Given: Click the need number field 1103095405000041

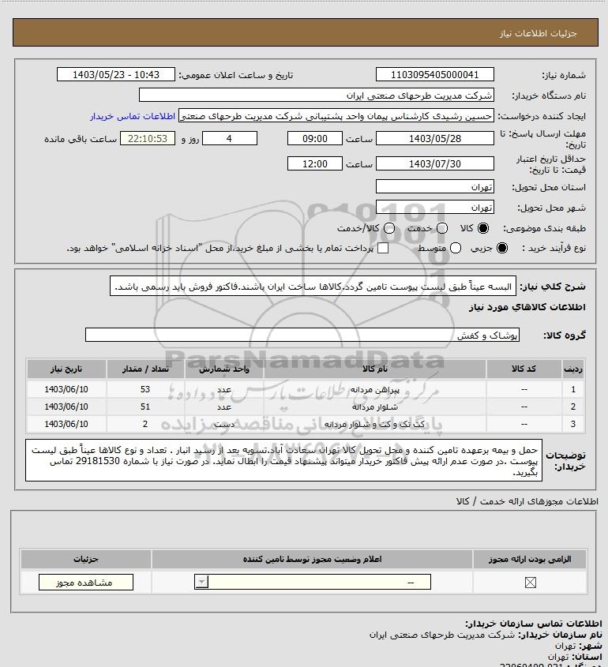Looking at the screenshot, I should [x=435, y=74].
